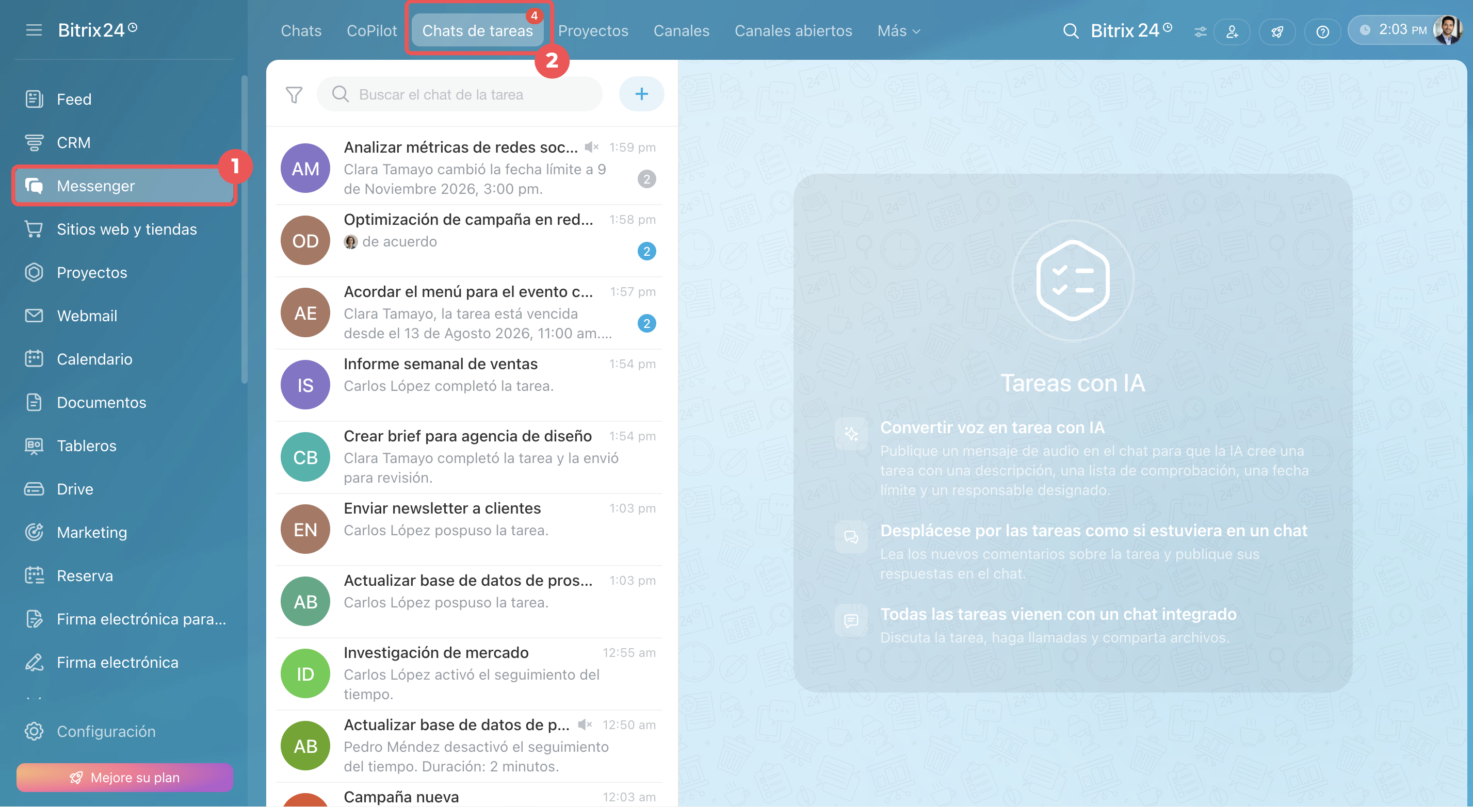Image resolution: width=1473 pixels, height=807 pixels.
Task: Switch to the Canales abiertos tab
Action: pos(793,31)
